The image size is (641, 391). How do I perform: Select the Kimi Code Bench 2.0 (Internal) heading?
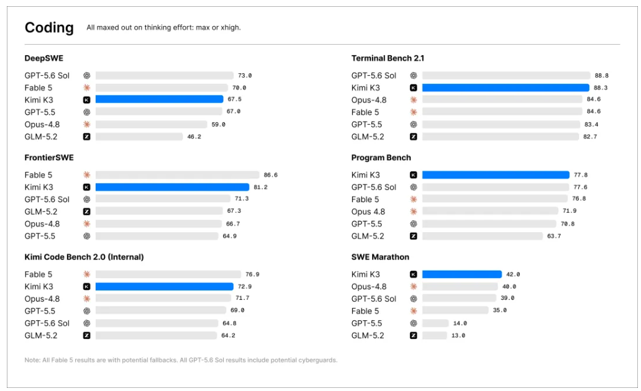tap(84, 257)
